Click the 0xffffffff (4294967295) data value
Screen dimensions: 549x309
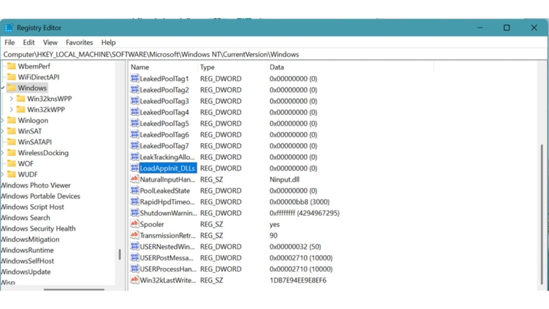tap(305, 213)
